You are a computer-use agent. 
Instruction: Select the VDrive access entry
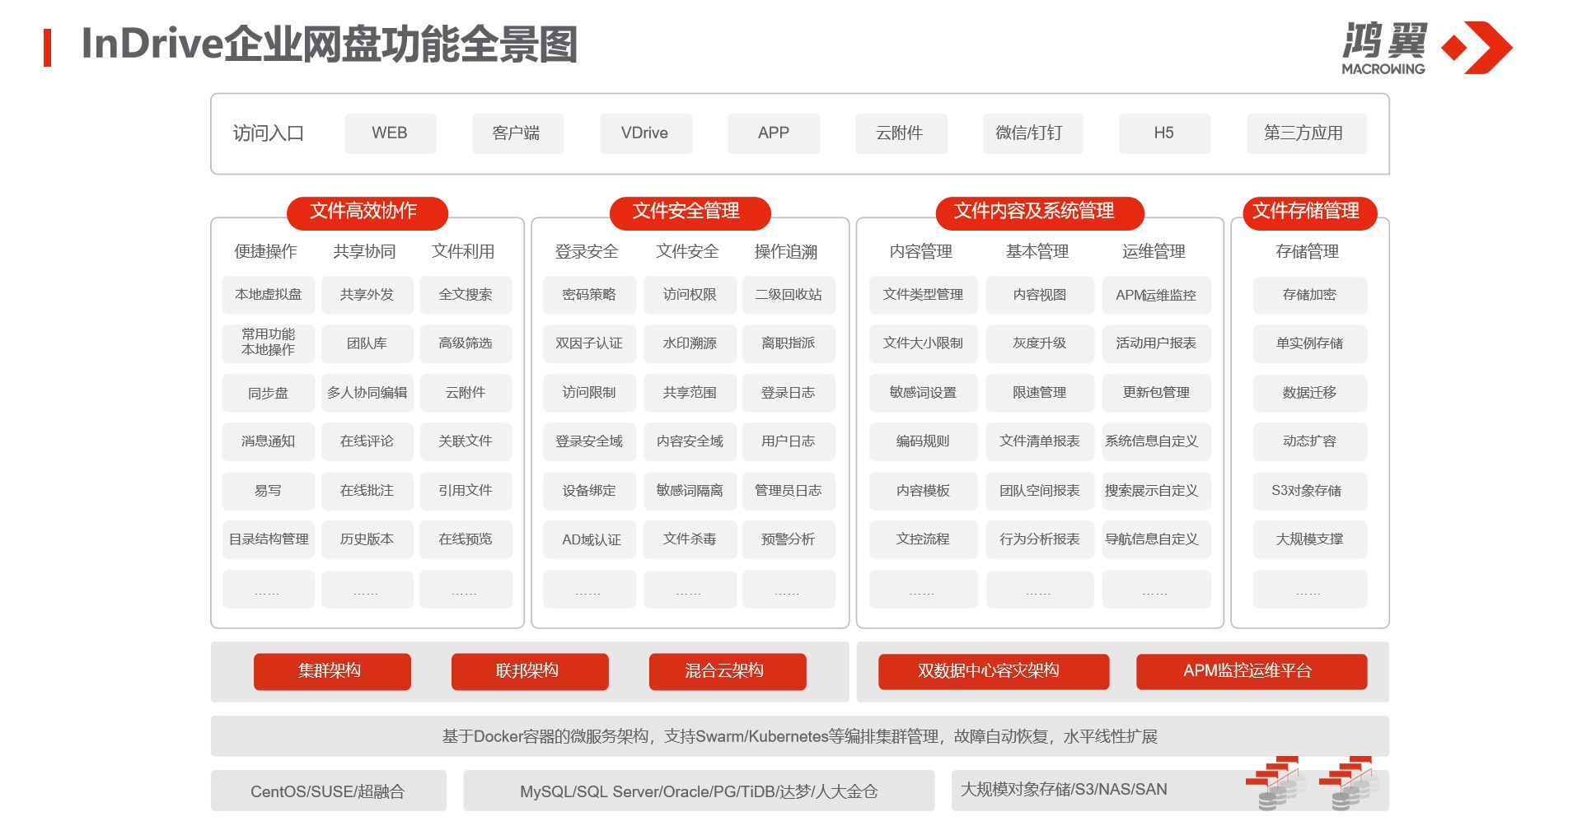(645, 133)
